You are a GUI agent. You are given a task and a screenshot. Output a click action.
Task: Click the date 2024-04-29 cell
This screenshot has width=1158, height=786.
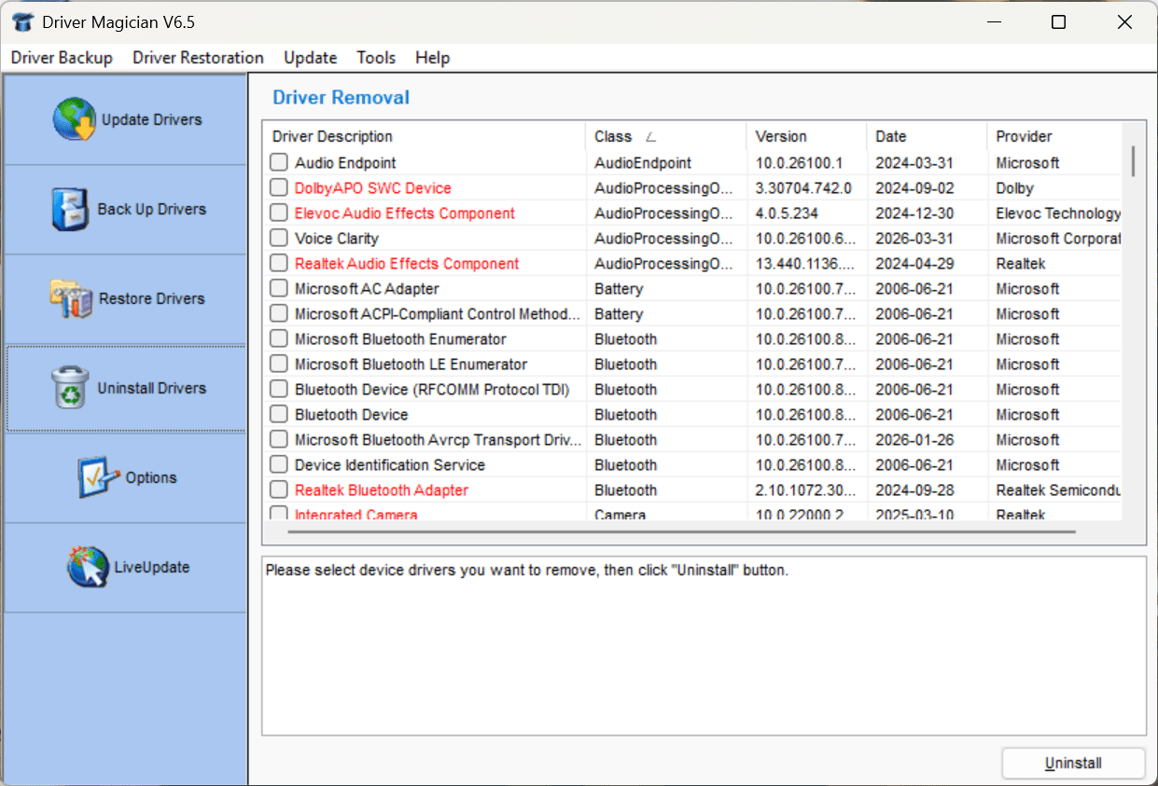pyautogui.click(x=914, y=263)
